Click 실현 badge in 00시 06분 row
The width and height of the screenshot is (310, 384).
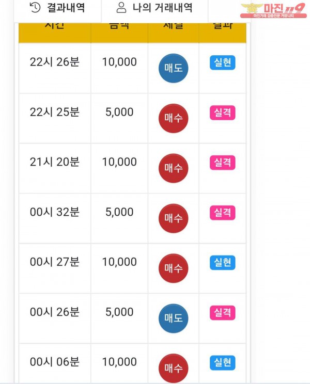[223, 363]
